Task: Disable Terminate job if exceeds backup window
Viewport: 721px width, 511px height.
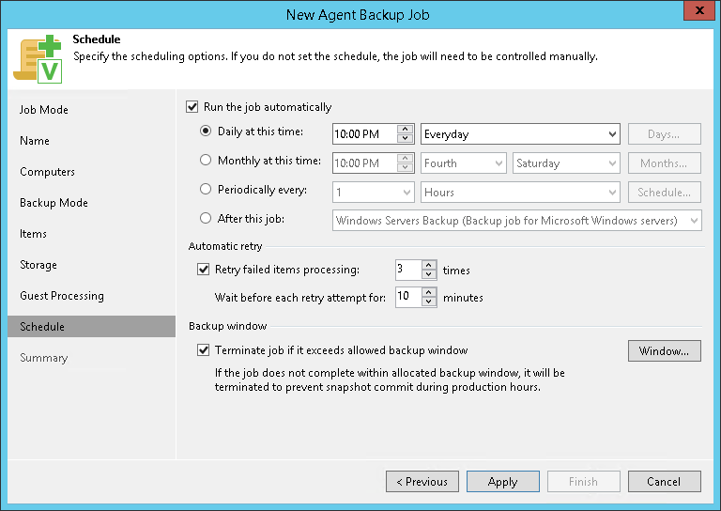Action: (x=204, y=350)
